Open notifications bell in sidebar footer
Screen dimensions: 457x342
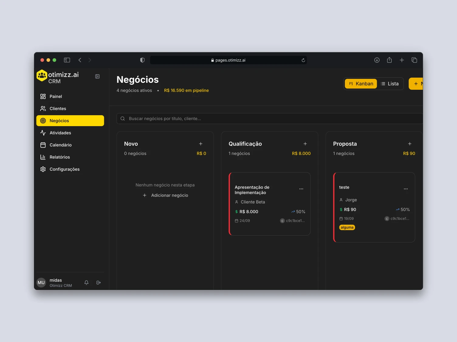pos(86,283)
